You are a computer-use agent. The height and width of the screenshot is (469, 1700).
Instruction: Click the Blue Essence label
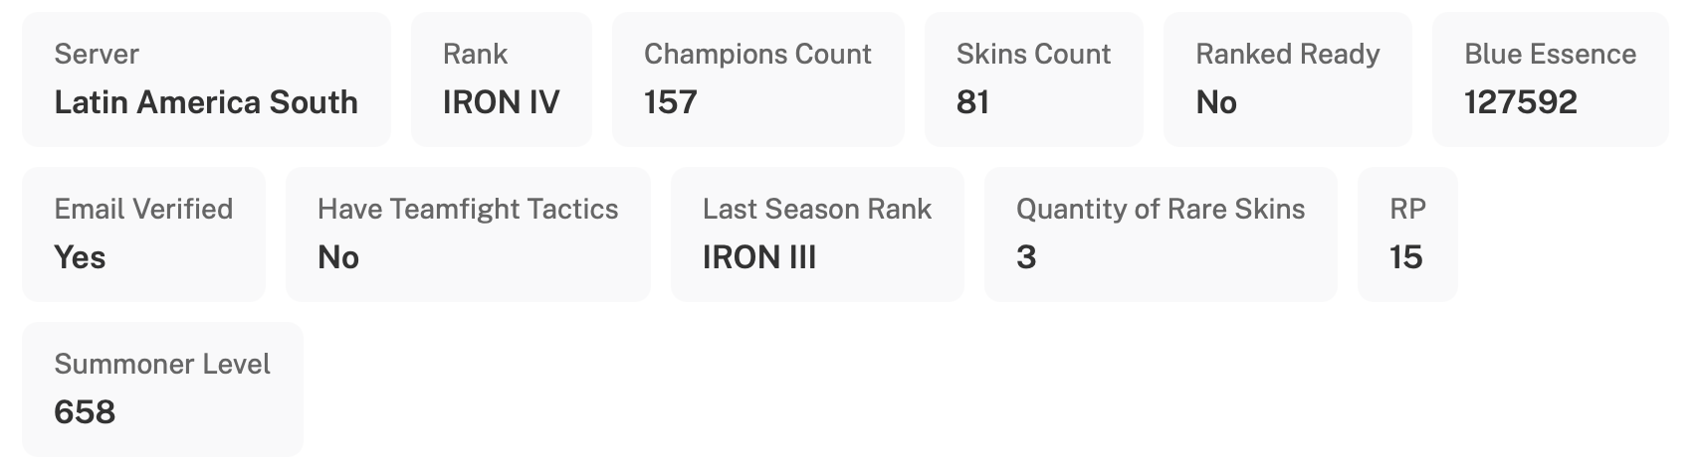(1550, 54)
